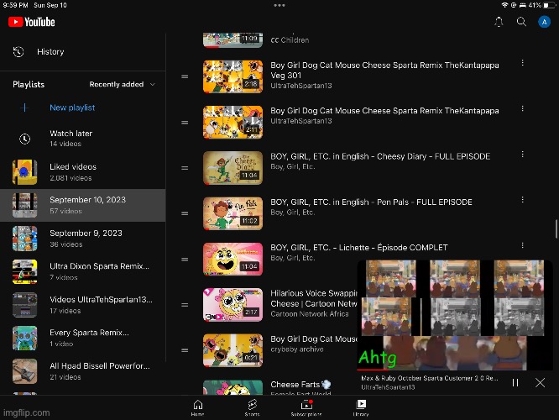Pause the miniplayer video
The image size is (559, 420).
pos(515,383)
